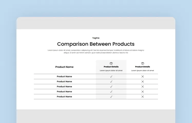This screenshot has height=123, width=192.
Task: Click the X mark in the last product row
Action: [142, 97]
